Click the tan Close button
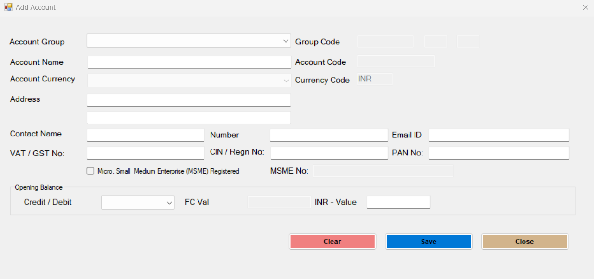The height and width of the screenshot is (279, 594). click(524, 242)
